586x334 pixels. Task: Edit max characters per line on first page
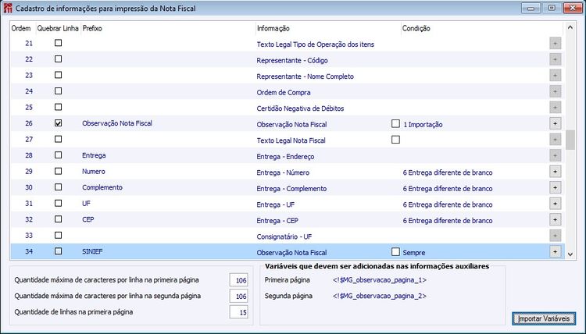(x=238, y=280)
